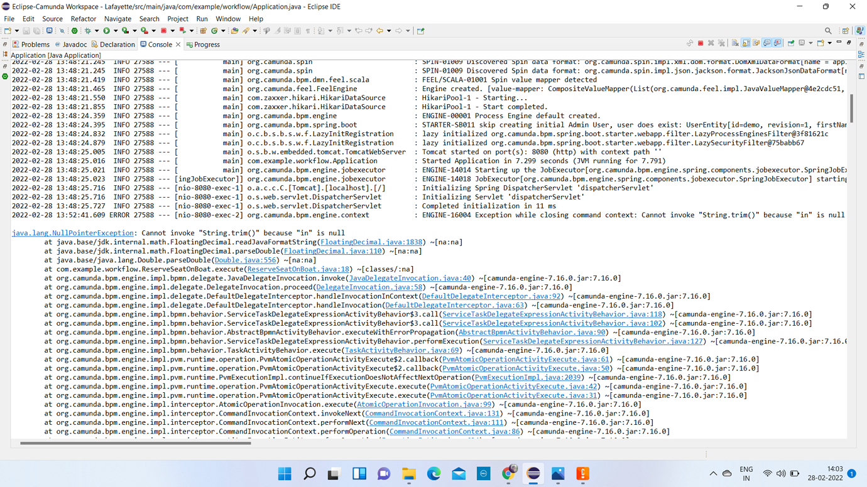The image size is (867, 487).
Task: Click the Run Last External Tool icon
Action: click(x=144, y=31)
